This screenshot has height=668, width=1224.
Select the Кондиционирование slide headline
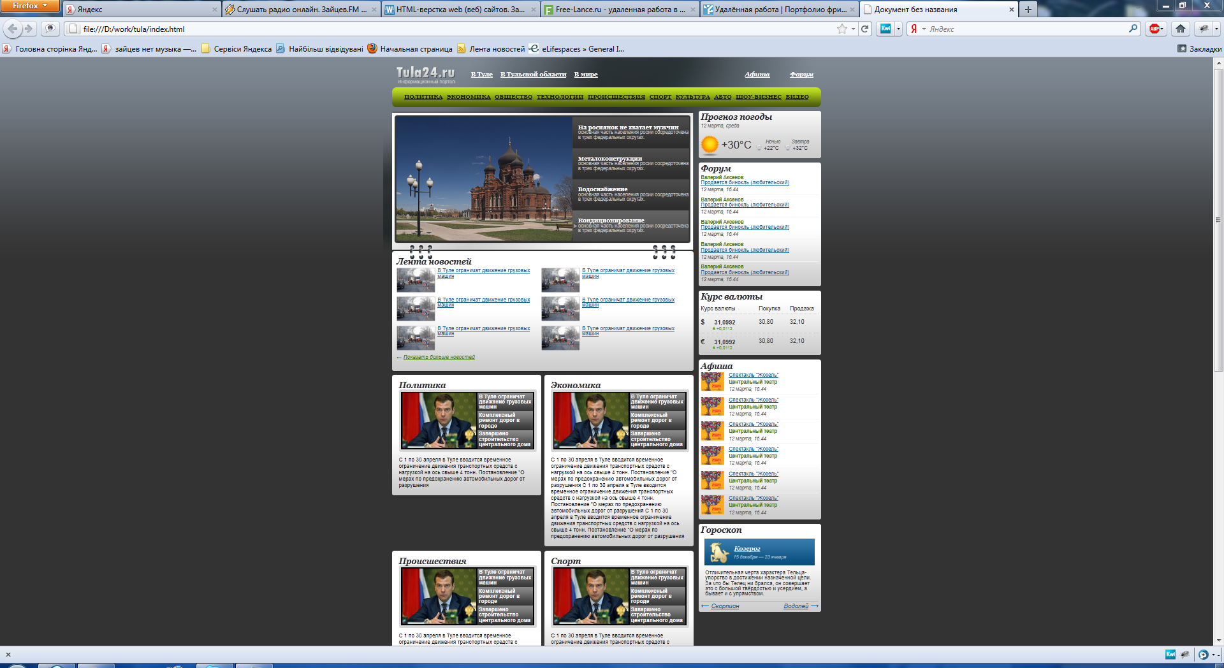[x=611, y=221]
